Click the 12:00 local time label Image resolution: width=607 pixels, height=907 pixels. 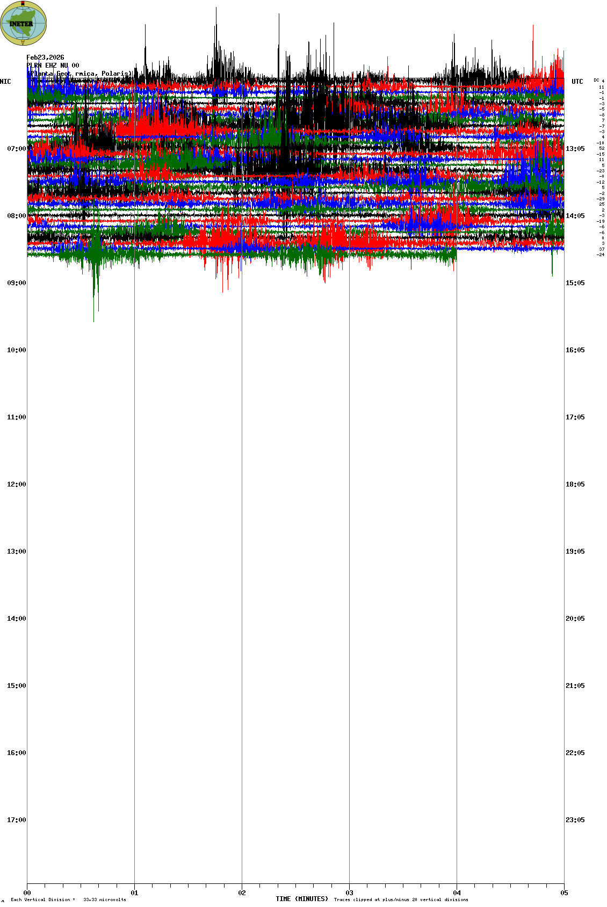point(16,484)
